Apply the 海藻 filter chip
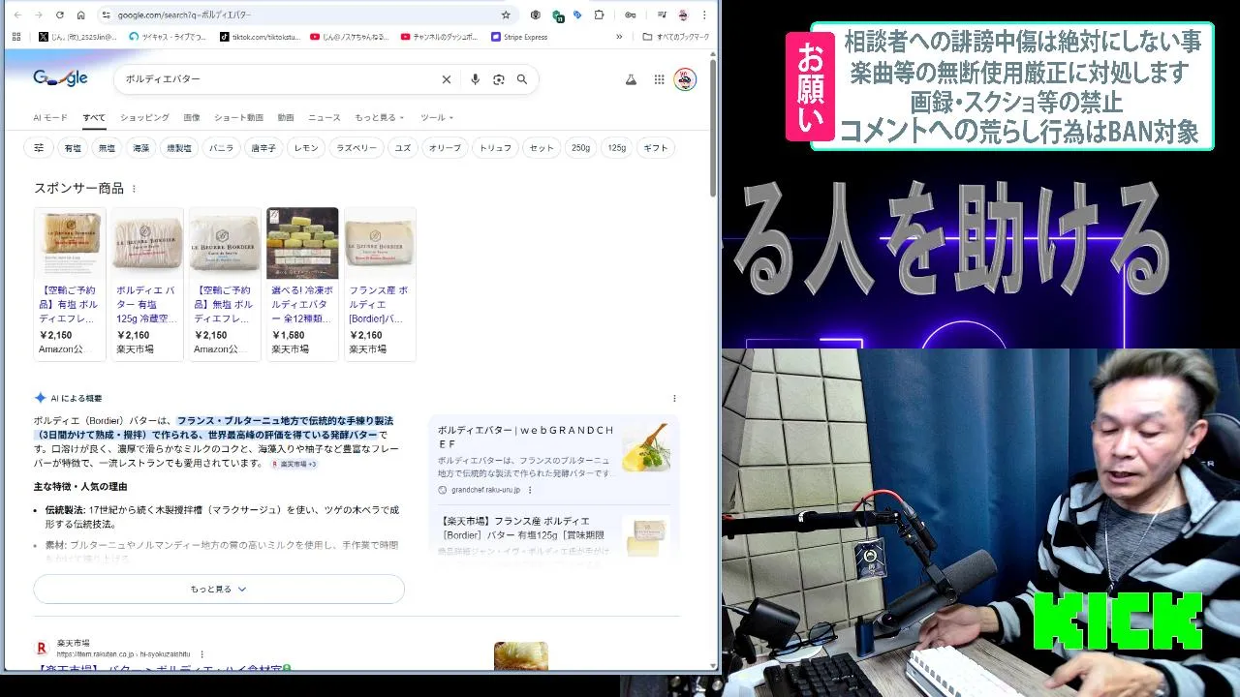Image resolution: width=1240 pixels, height=697 pixels. click(140, 148)
